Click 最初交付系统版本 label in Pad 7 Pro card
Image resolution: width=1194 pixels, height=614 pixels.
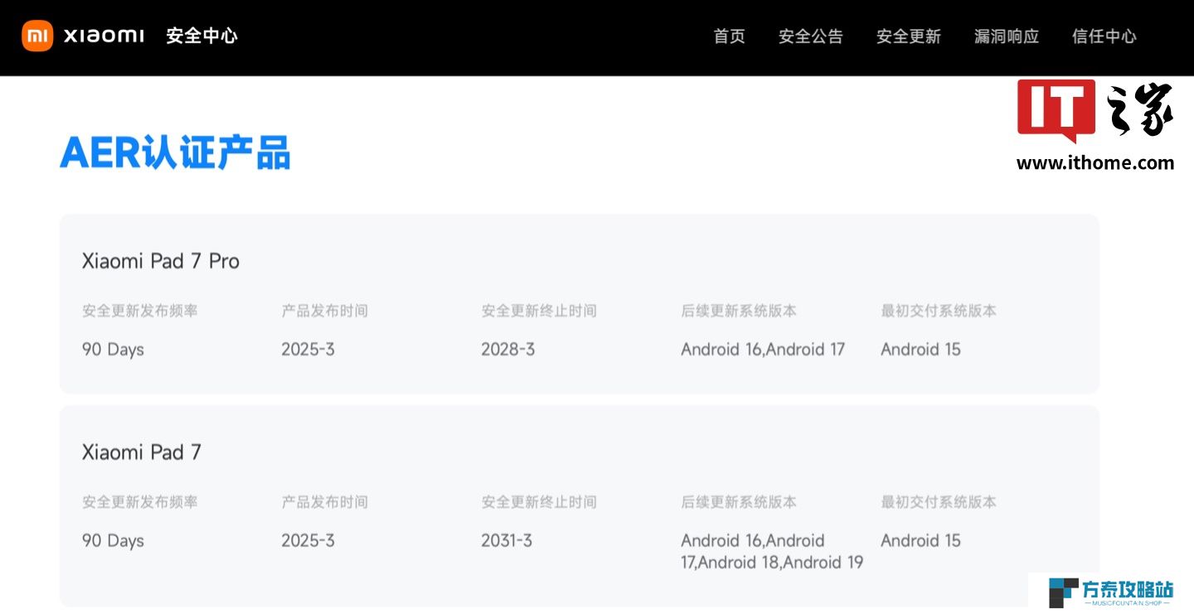[x=939, y=312]
